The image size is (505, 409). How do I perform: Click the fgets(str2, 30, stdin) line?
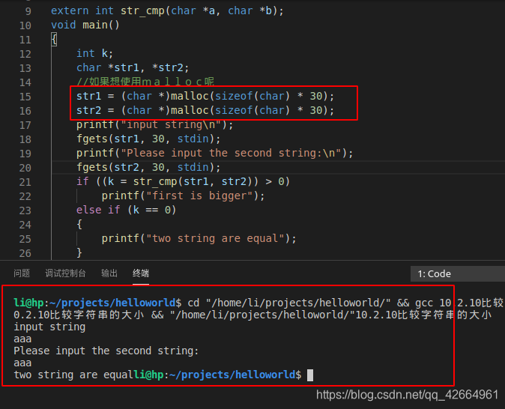[x=148, y=167]
